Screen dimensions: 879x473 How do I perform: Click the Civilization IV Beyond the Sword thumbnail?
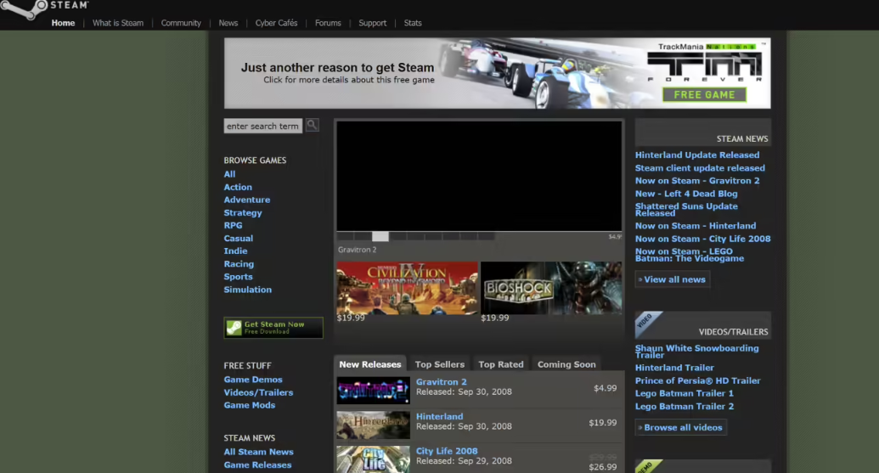click(x=407, y=288)
